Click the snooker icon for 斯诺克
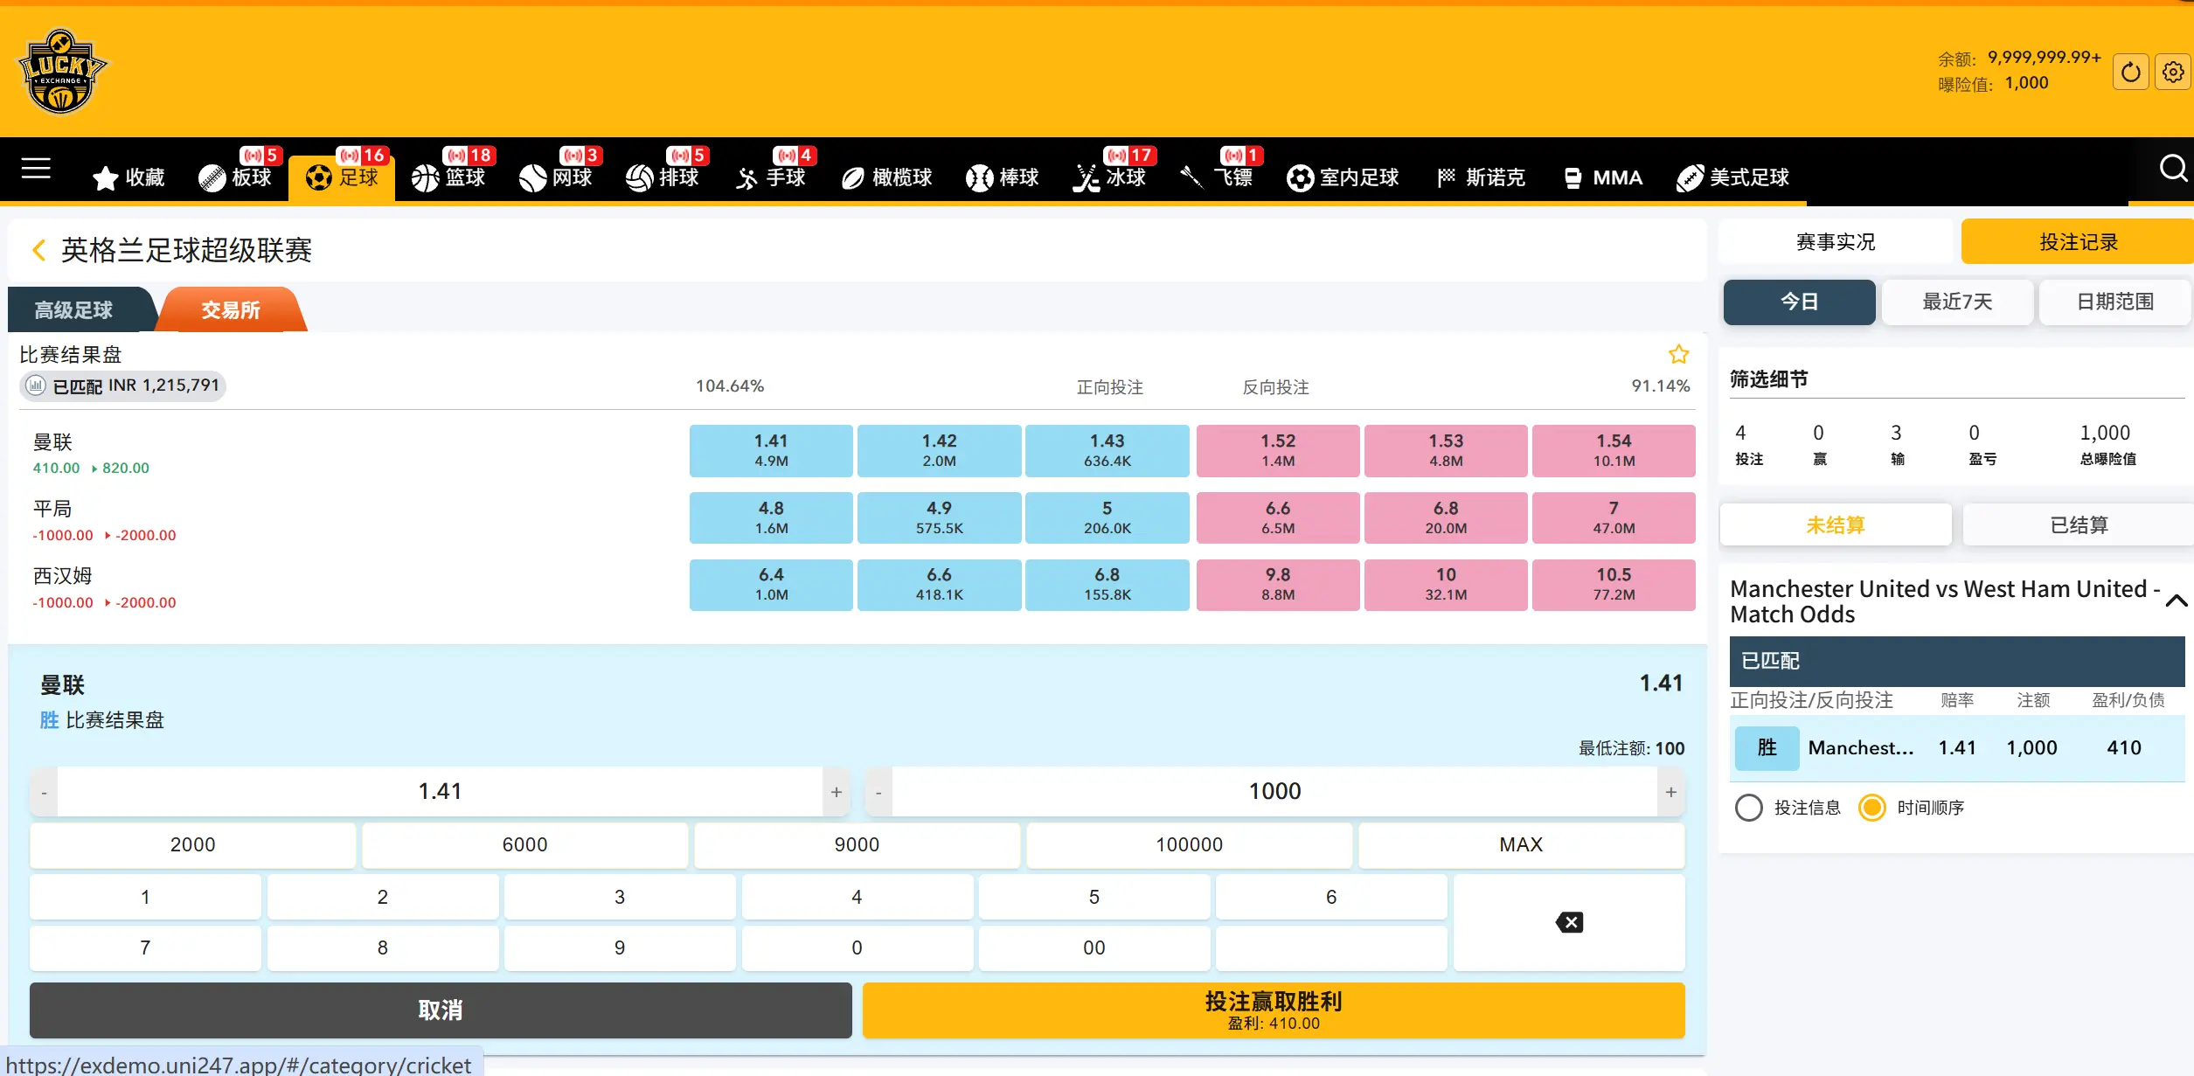 click(x=1446, y=177)
